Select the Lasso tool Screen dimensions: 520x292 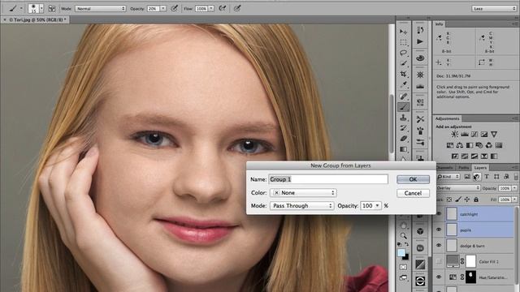pyautogui.click(x=403, y=53)
